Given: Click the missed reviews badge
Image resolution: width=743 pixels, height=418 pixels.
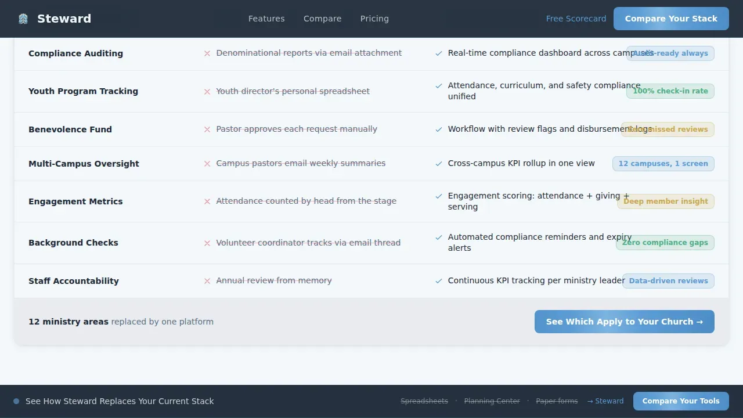Looking at the screenshot, I should click(x=668, y=129).
